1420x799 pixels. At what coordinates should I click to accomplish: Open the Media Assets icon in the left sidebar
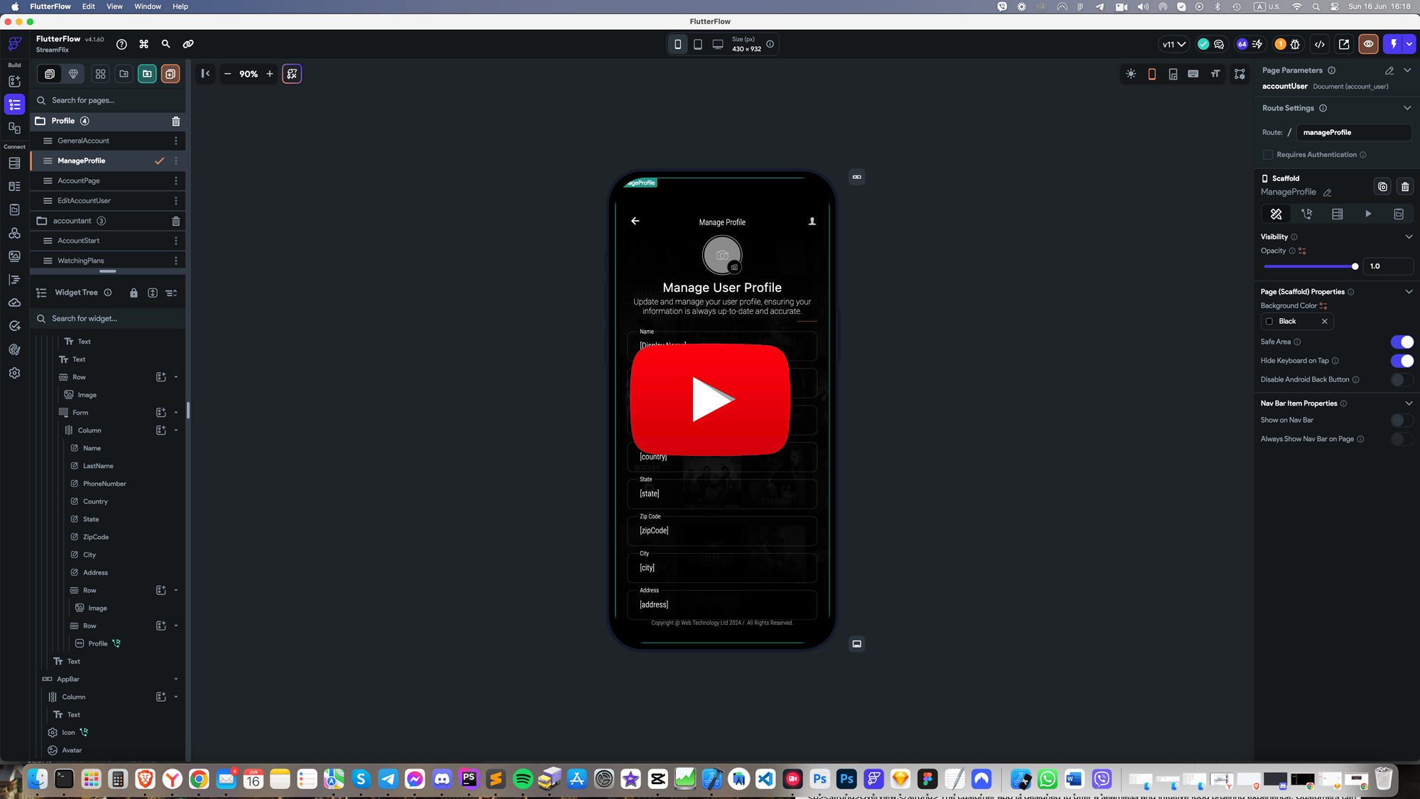pyautogui.click(x=14, y=256)
